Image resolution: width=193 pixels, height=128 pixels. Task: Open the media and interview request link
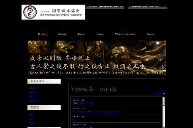pos(105,7)
